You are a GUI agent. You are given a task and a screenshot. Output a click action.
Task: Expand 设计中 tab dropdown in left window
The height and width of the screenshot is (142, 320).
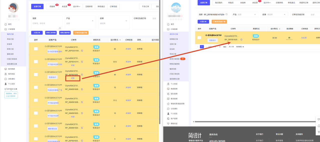[x=76, y=6]
